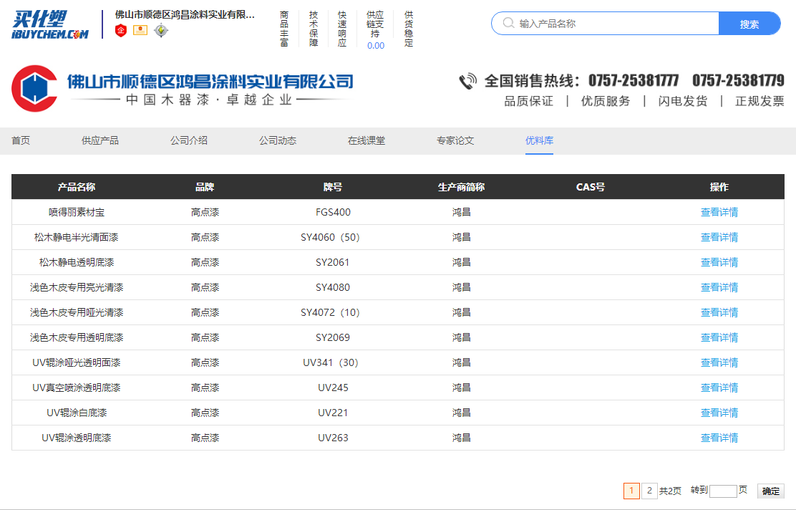This screenshot has height=510, width=796.
Task: Click the product name UV辊涂透明底漆
Action: (77, 438)
